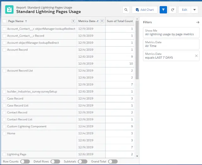Check the Account Record List row checkbox

4,71
